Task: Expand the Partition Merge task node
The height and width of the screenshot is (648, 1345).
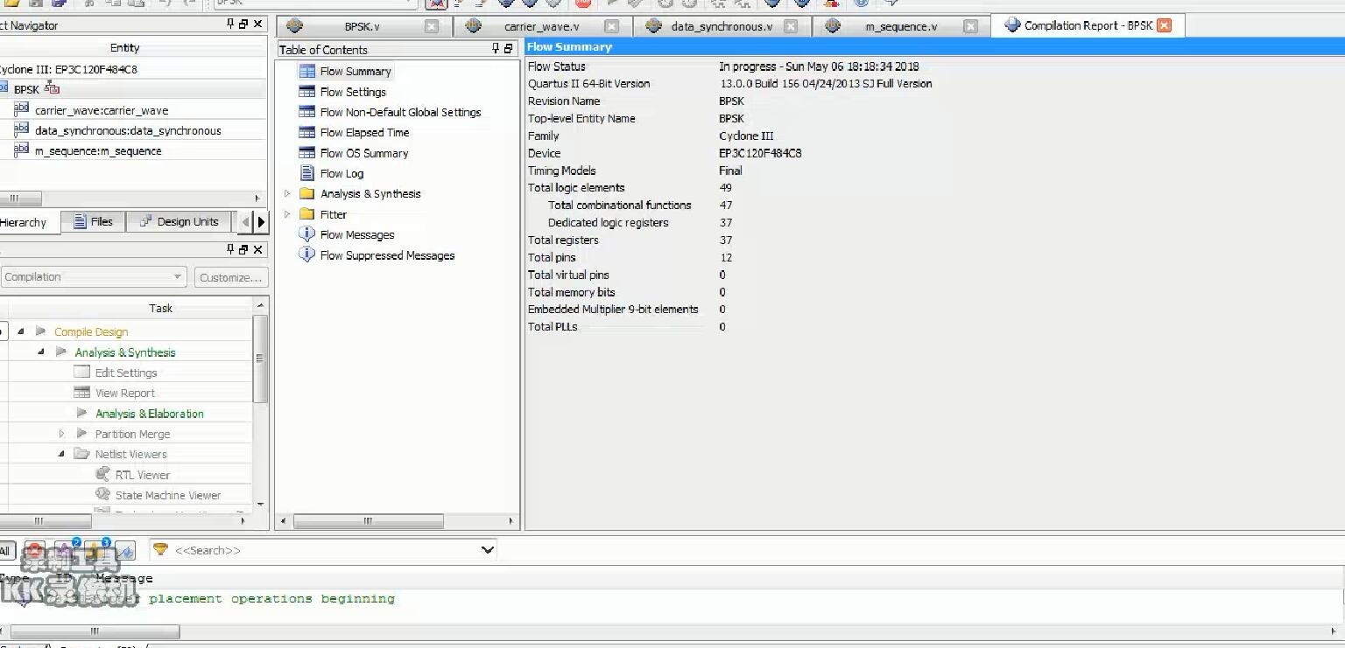Action: point(61,434)
